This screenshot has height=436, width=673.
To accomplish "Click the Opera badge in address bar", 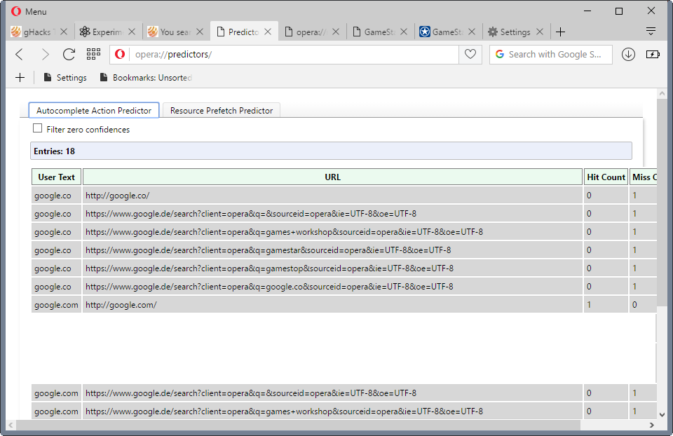I will click(x=120, y=54).
